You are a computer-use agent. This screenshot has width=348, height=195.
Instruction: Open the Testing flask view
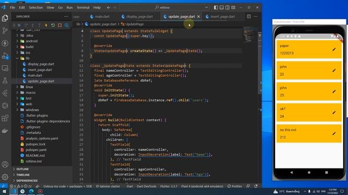click(x=5, y=81)
